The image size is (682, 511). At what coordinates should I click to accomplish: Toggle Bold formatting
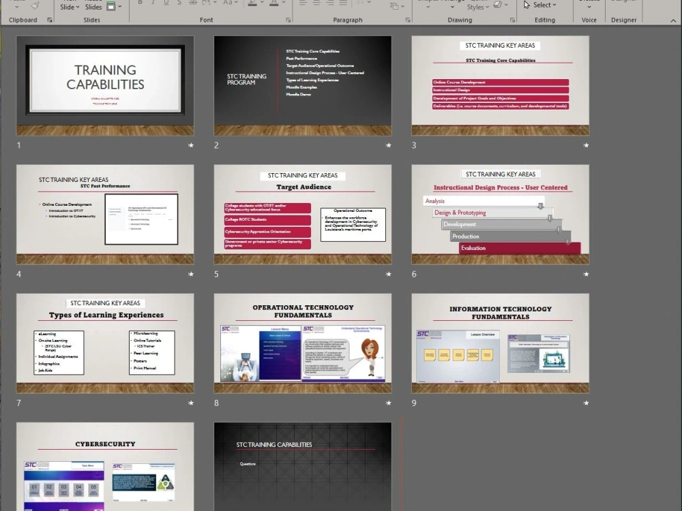140,3
